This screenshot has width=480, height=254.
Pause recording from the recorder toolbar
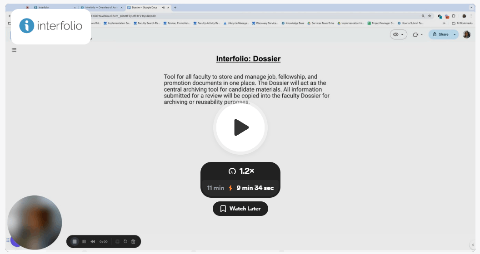[84, 242]
